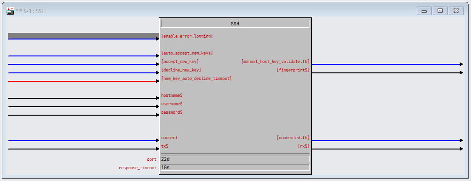The width and height of the screenshot is (471, 181).
Task: Select the [auto_accept_new_keys] input label
Action: 187,53
